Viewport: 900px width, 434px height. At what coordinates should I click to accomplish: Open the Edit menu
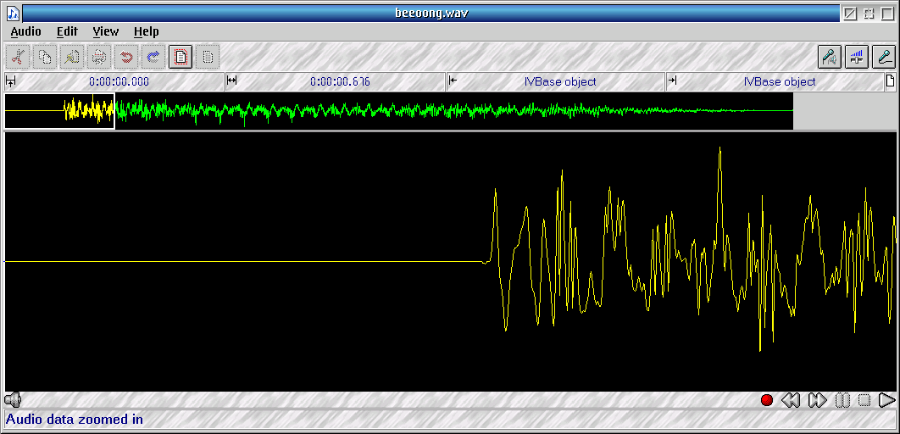(x=67, y=31)
